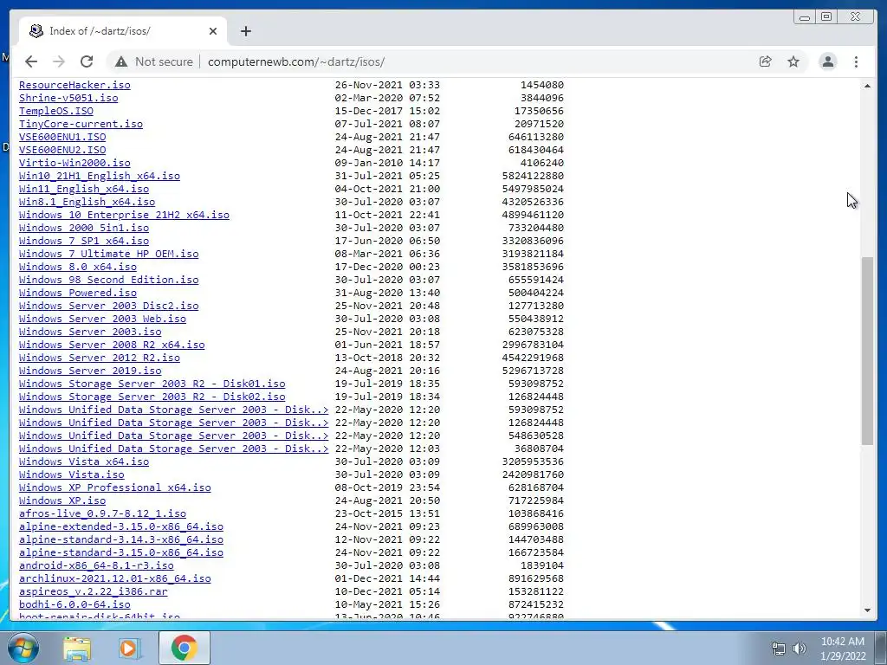This screenshot has width=887, height=665.
Task: Click the Windows Vista.iso link
Action: 71,475
